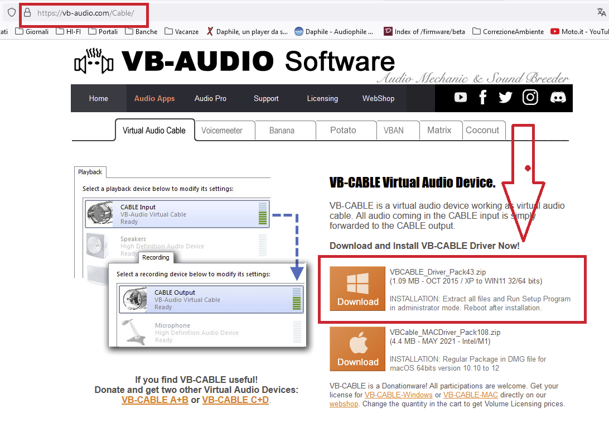
Task: Open the Banche bookmarks folder
Action: pos(142,31)
